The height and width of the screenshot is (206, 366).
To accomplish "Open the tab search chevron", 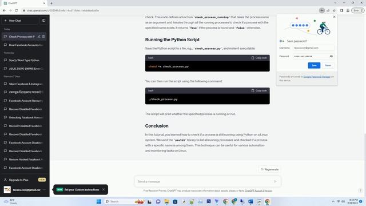I will [335, 3].
